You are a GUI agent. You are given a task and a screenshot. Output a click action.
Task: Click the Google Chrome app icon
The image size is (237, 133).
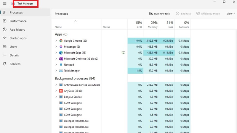pyautogui.click(x=61, y=41)
